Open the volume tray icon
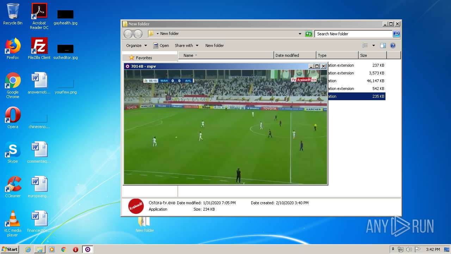The image size is (451, 254). click(x=409, y=249)
